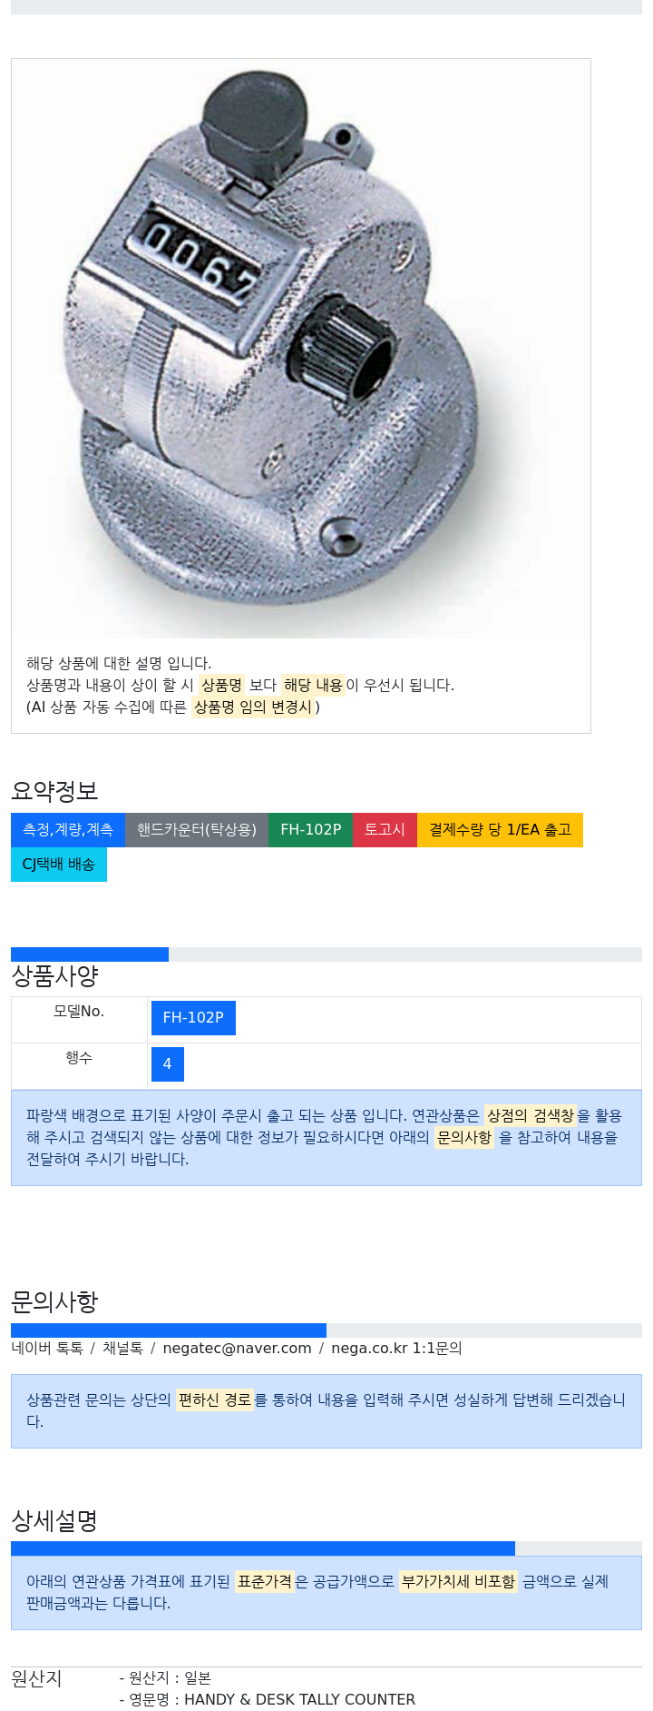Select the row count option 4
This screenshot has height=1711, width=653.
click(168, 1064)
